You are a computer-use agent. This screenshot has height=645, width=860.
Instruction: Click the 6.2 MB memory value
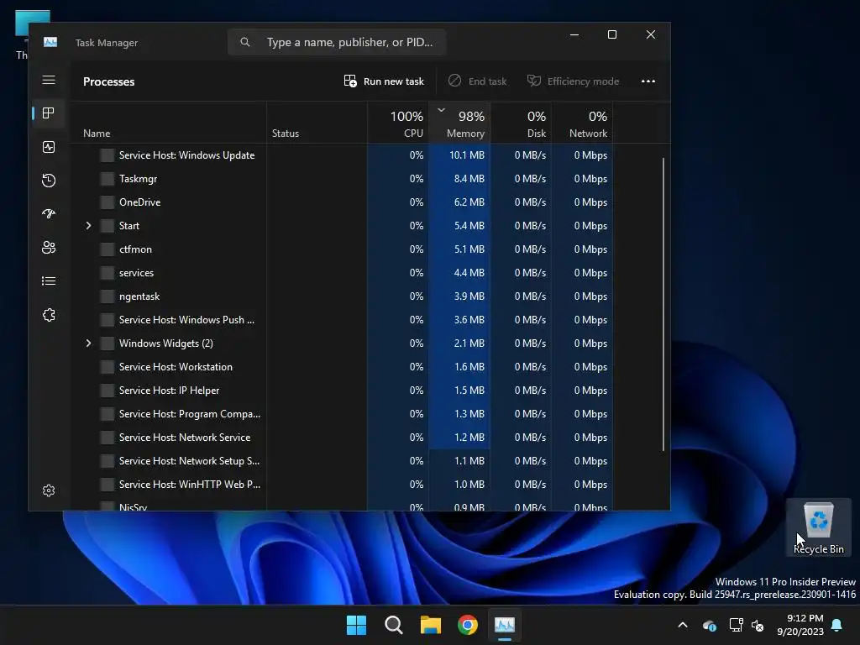pyautogui.click(x=469, y=202)
